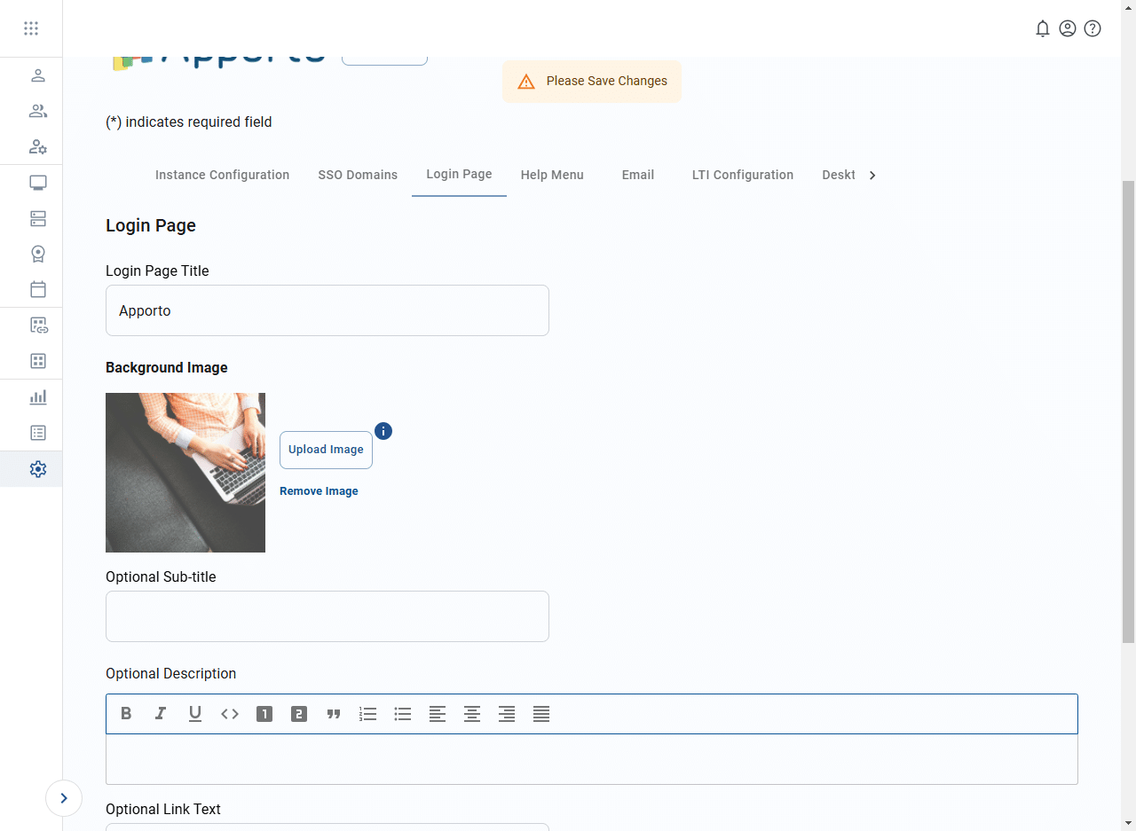Switch to the SSO Domains tab
The height and width of the screenshot is (831, 1136).
[358, 175]
